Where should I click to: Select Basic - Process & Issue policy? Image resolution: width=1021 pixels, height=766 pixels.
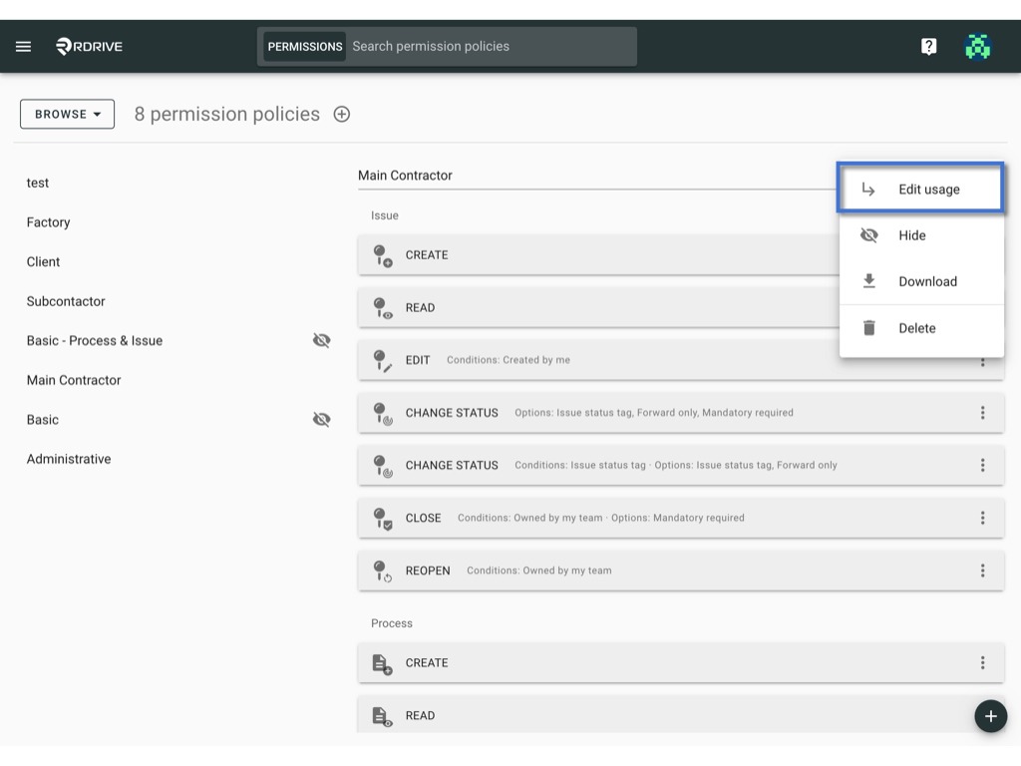(95, 341)
